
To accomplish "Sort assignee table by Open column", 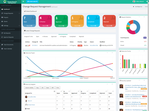I will pos(59,92).
